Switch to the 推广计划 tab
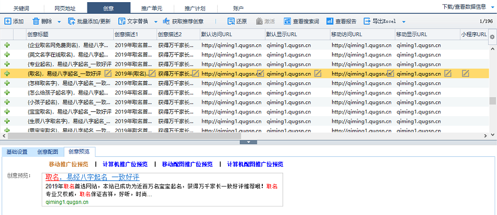 [x=196, y=8]
